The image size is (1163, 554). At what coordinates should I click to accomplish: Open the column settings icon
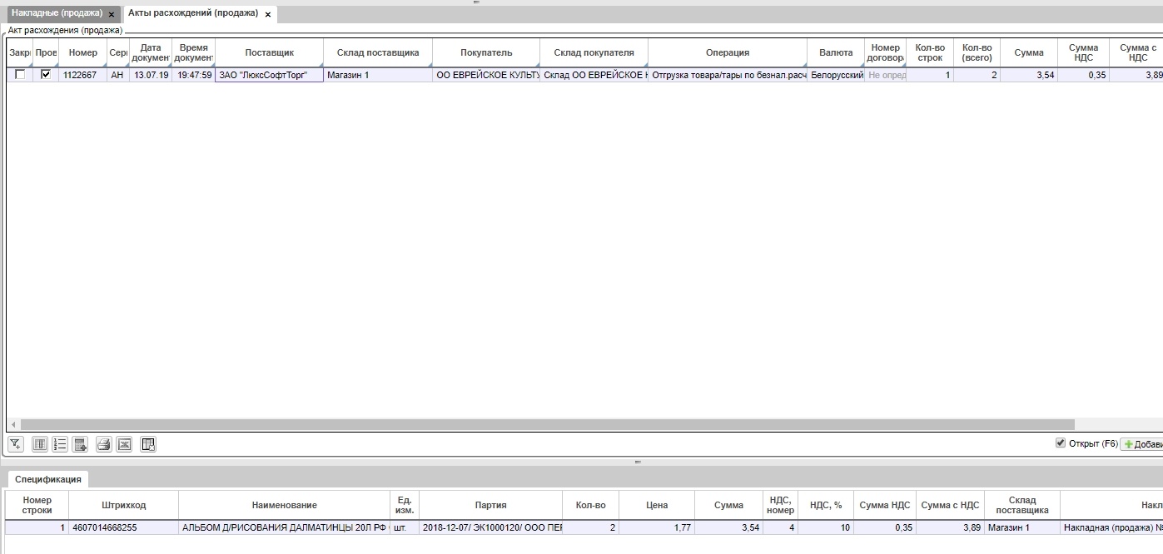39,445
